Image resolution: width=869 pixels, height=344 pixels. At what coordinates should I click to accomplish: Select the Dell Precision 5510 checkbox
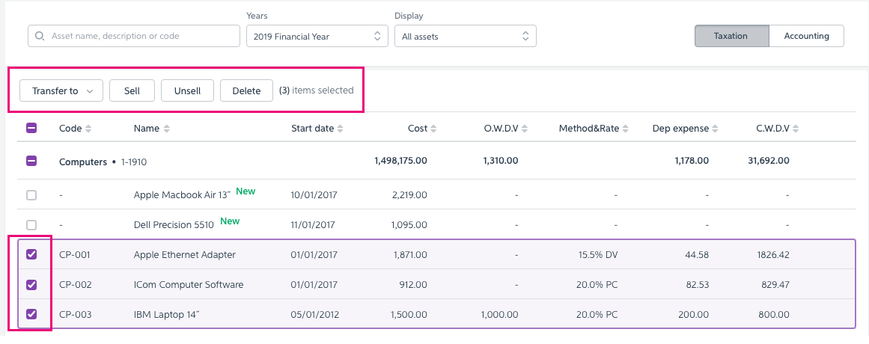point(31,224)
